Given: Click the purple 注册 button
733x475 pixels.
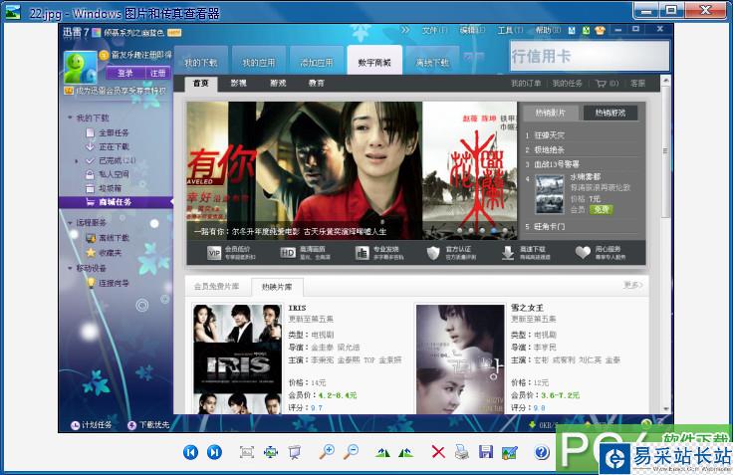Looking at the screenshot, I should pyautogui.click(x=158, y=73).
